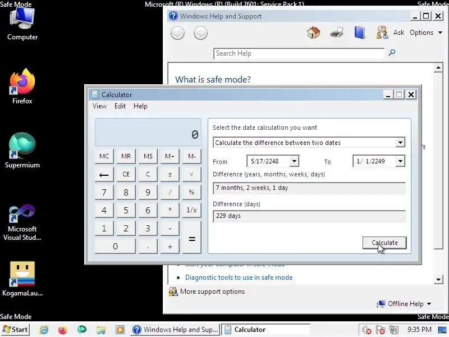Select the Calculator taskbar item
449x337 pixels.
pos(265,330)
